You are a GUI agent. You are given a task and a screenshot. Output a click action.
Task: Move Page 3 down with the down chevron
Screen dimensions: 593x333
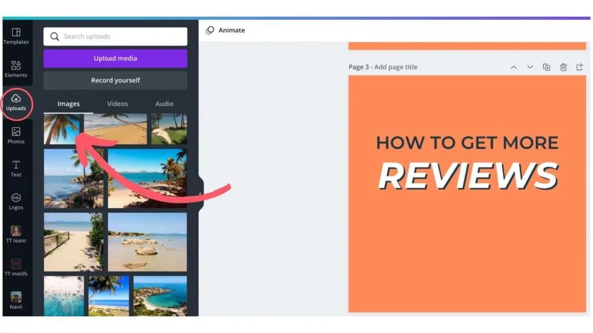coord(530,67)
